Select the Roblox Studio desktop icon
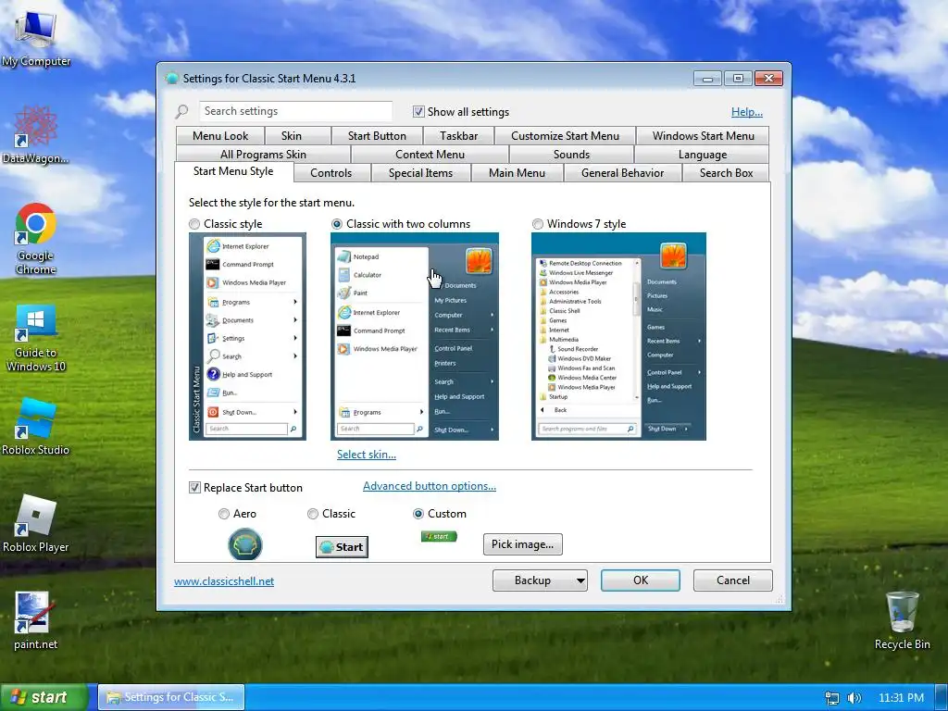The height and width of the screenshot is (711, 948). click(36, 426)
